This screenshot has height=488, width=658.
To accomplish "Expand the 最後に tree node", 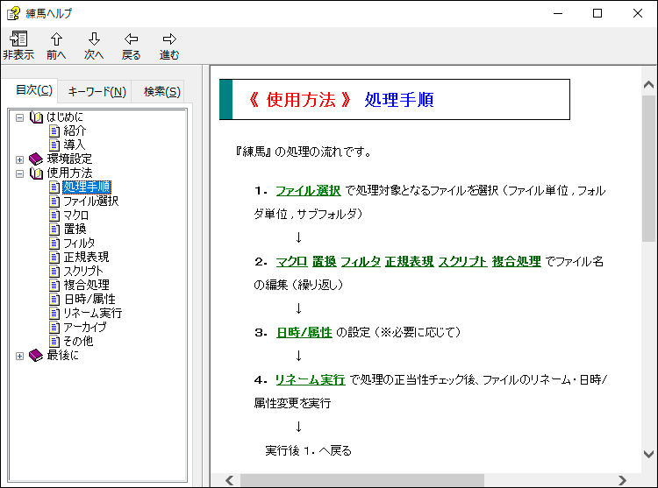I will point(19,356).
